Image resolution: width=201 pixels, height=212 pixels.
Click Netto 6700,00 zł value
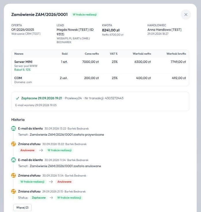(113, 35)
